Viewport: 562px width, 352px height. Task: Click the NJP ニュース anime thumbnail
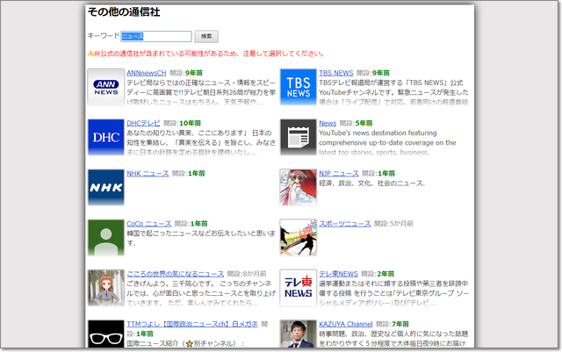tap(298, 187)
